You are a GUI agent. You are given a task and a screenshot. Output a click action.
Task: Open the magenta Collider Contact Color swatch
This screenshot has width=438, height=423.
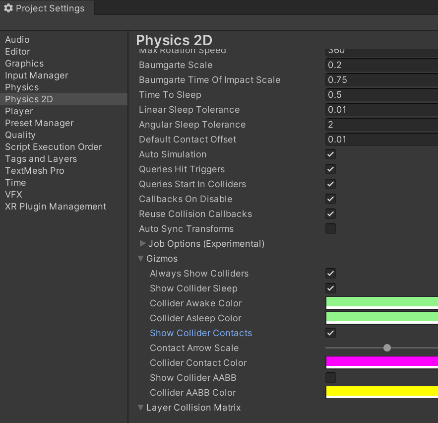point(381,362)
